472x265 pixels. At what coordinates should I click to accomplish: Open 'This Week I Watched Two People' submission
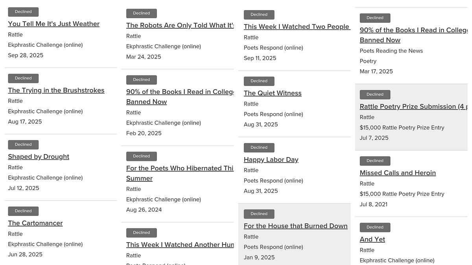point(297,26)
